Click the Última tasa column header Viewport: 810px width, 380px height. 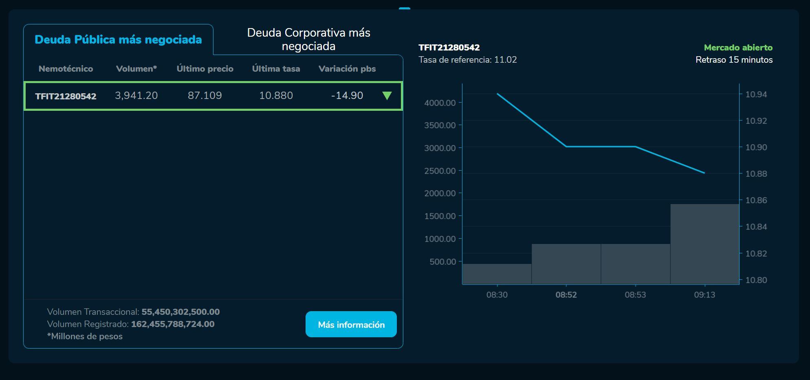pyautogui.click(x=276, y=69)
